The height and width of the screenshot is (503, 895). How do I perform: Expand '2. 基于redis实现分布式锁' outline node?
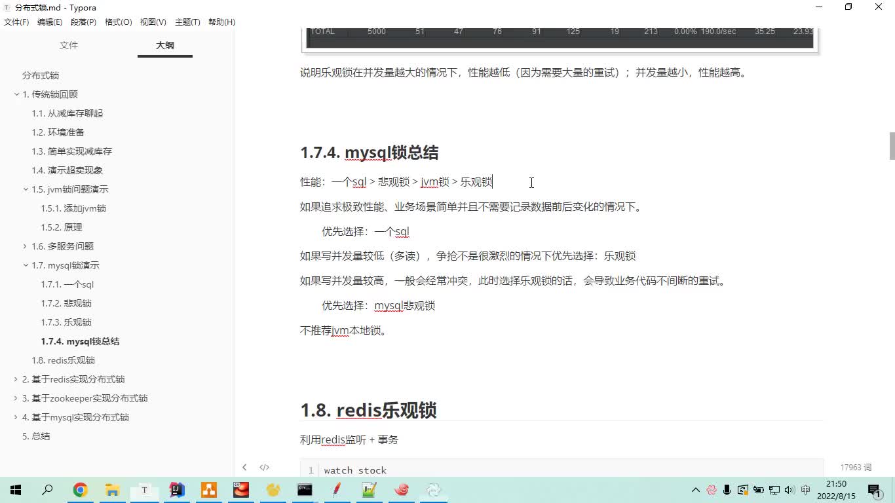[16, 379]
